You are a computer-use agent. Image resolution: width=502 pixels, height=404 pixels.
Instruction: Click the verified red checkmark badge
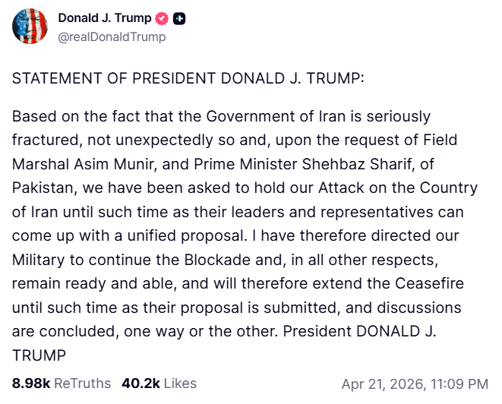pos(162,19)
